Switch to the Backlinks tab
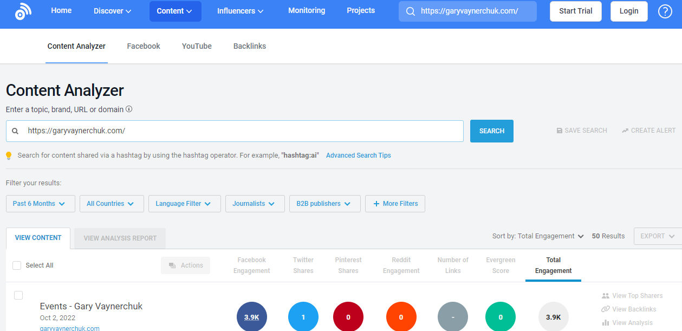The width and height of the screenshot is (682, 331). click(x=250, y=46)
